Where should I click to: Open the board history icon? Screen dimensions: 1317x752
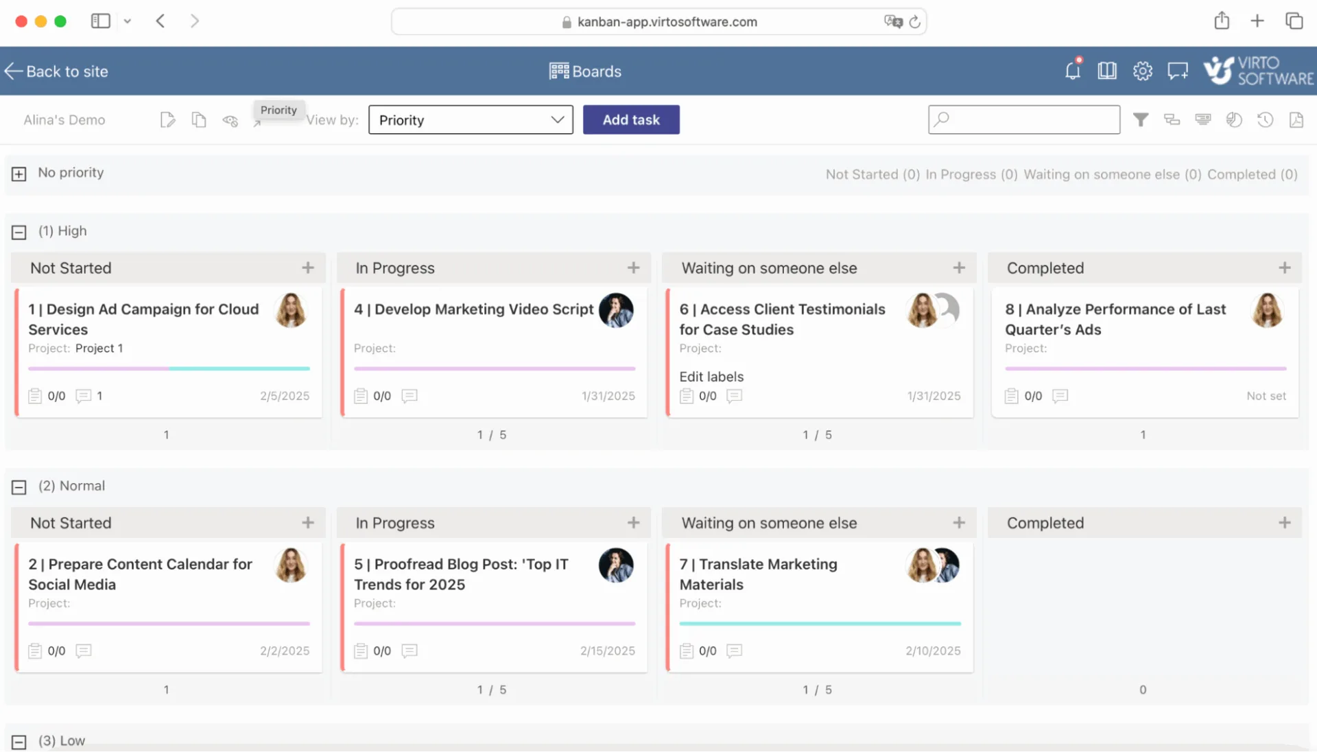point(1266,119)
